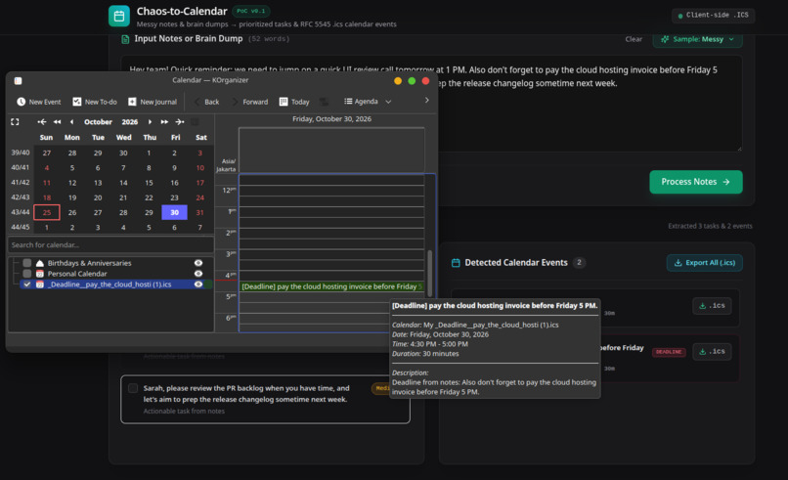Click the PoC v0.1 version badge
The width and height of the screenshot is (788, 480).
click(x=251, y=11)
